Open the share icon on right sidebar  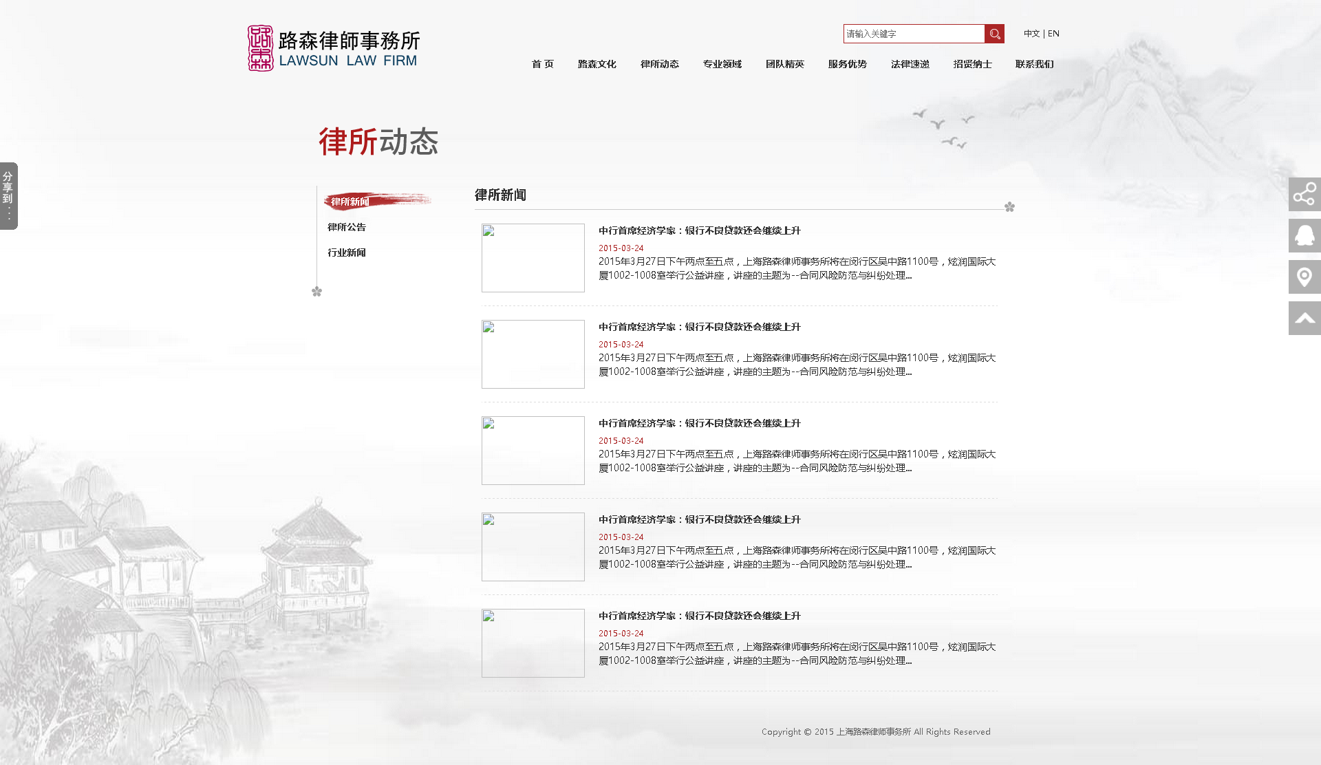click(1304, 195)
